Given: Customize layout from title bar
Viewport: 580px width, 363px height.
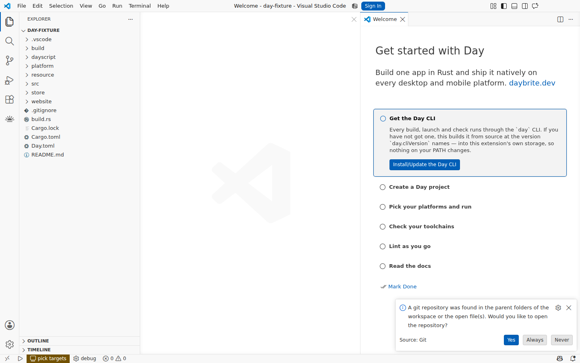Looking at the screenshot, I should pos(493,6).
